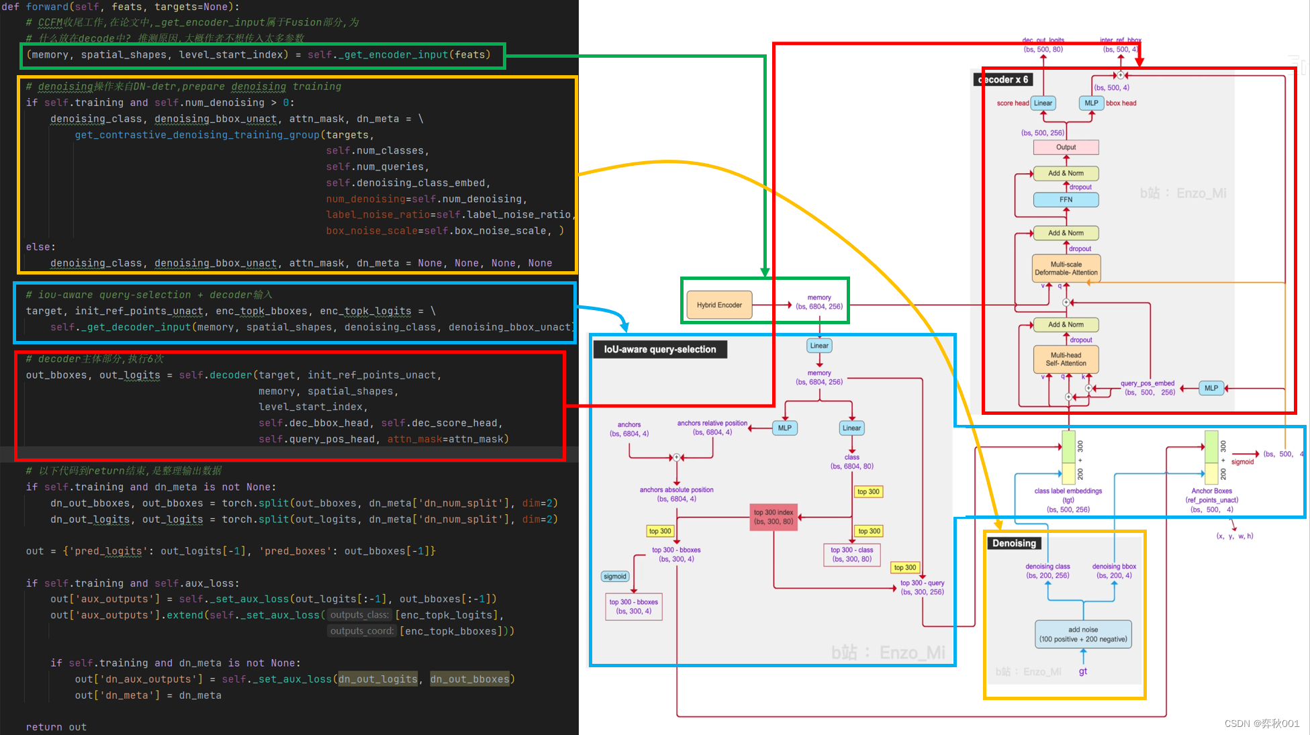
Task: Click the 'top 300' tag above top 300 - query
Action: click(x=904, y=568)
